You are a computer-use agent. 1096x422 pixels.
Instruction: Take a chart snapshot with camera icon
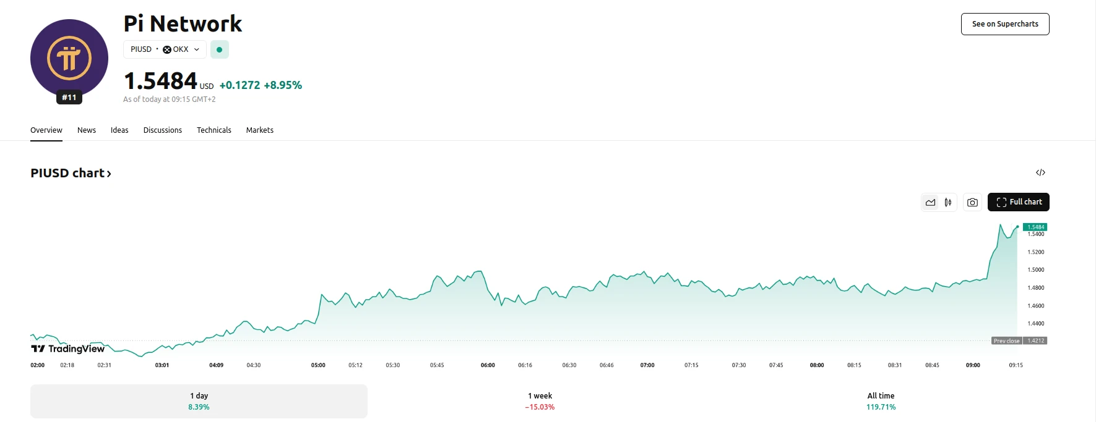point(973,202)
